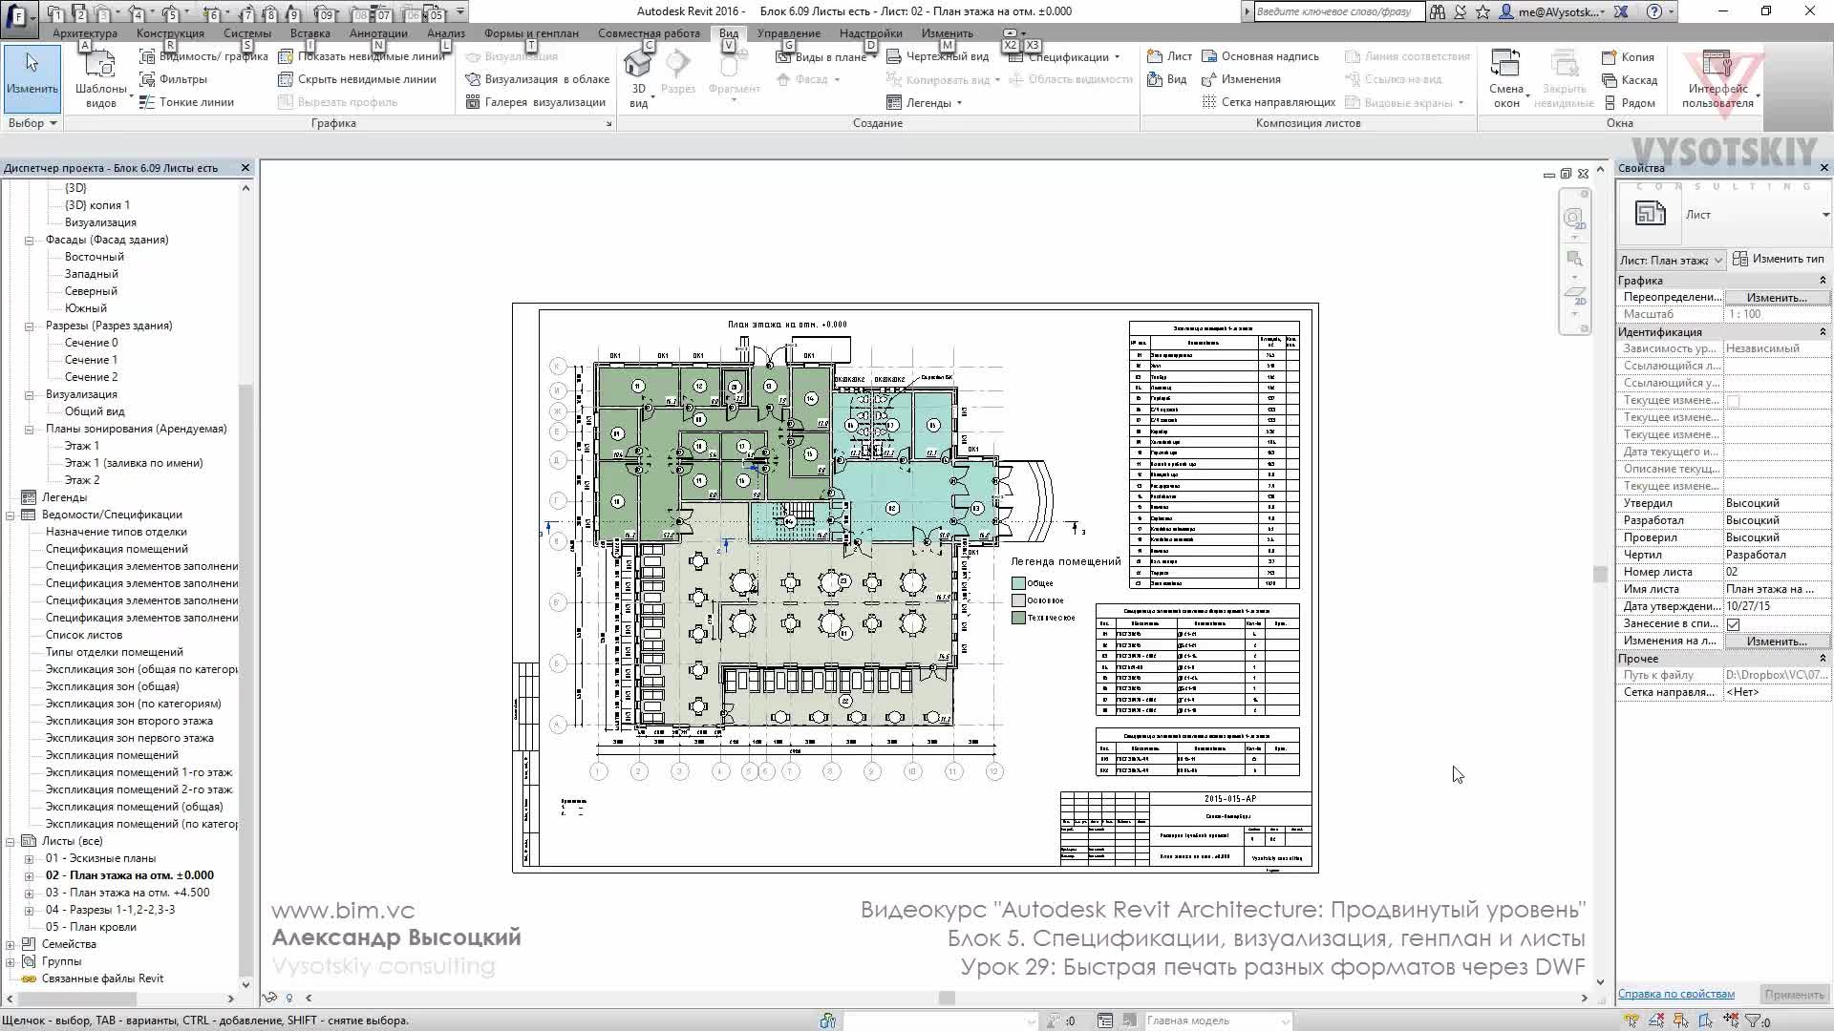Click the 'Изменить тип' button

click(1778, 259)
